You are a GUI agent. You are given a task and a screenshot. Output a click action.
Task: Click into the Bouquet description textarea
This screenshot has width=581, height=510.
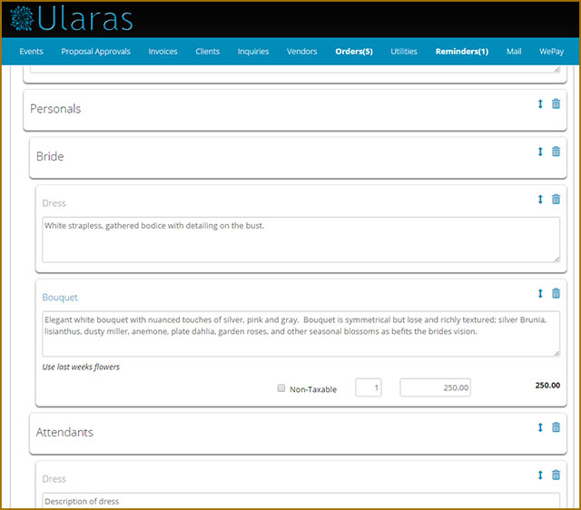[300, 334]
